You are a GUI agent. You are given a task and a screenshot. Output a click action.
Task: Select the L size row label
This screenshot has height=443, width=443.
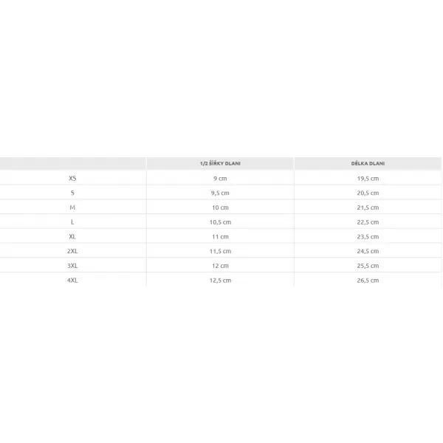pos(72,222)
